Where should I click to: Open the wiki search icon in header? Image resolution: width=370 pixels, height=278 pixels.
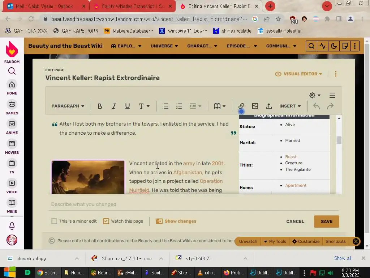click(x=311, y=46)
